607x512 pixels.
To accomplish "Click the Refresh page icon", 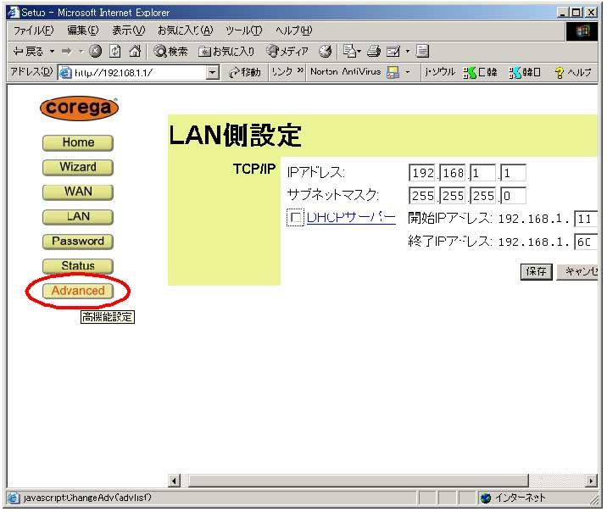I will pos(114,52).
